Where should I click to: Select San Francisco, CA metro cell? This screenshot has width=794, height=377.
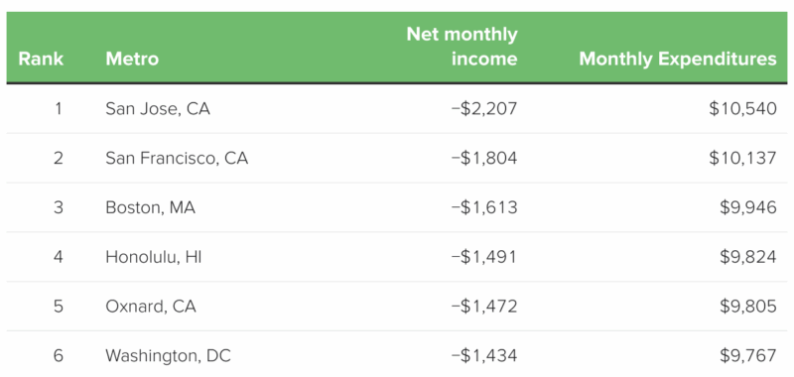click(x=177, y=159)
